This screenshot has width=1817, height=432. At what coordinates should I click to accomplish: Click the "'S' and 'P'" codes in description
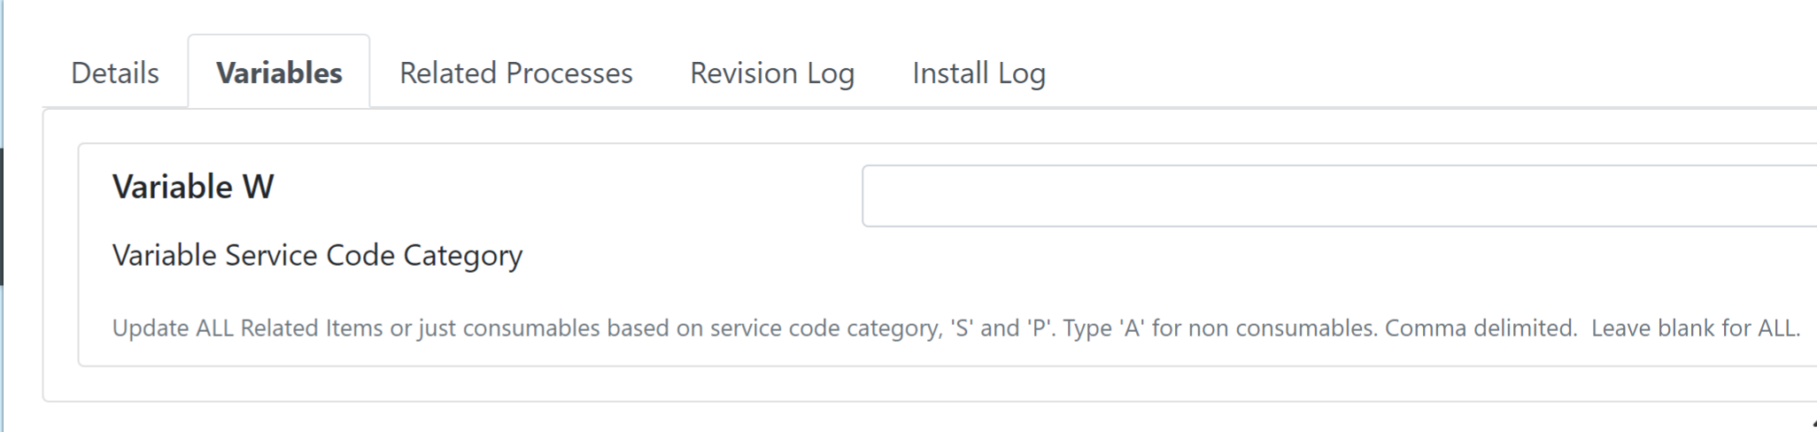tap(1001, 328)
